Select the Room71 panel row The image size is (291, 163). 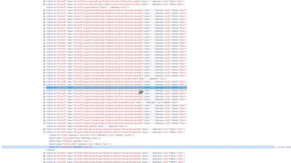pyautogui.click(x=116, y=100)
